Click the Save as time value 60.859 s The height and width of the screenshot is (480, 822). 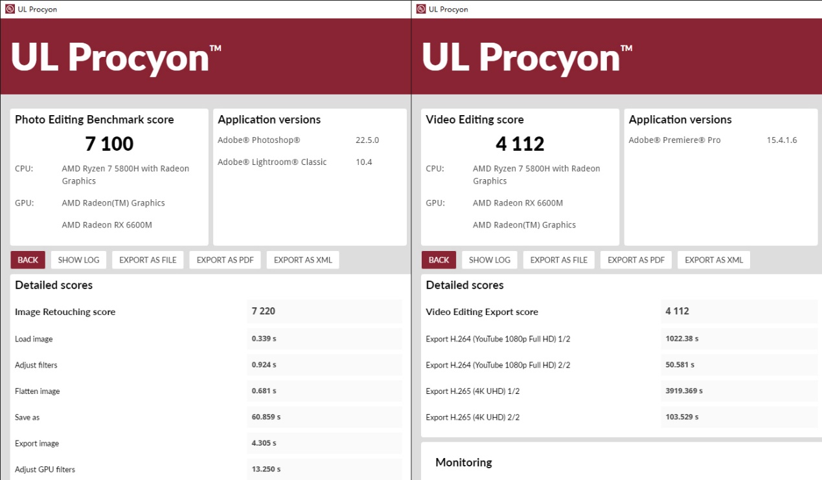tap(266, 417)
